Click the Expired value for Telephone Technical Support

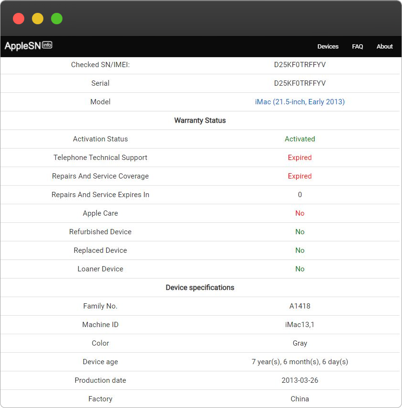click(299, 158)
